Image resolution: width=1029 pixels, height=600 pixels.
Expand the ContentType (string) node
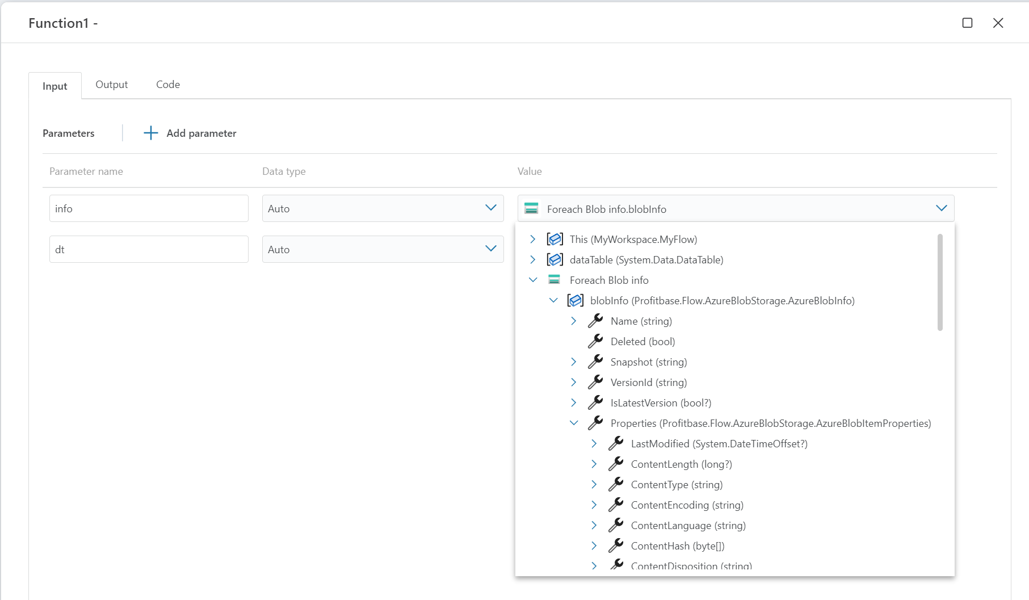point(594,484)
